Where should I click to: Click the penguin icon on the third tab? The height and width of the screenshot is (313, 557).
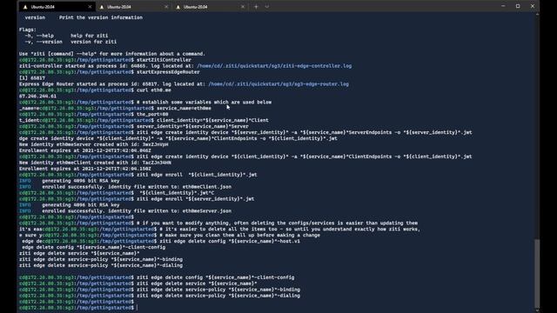point(178,7)
